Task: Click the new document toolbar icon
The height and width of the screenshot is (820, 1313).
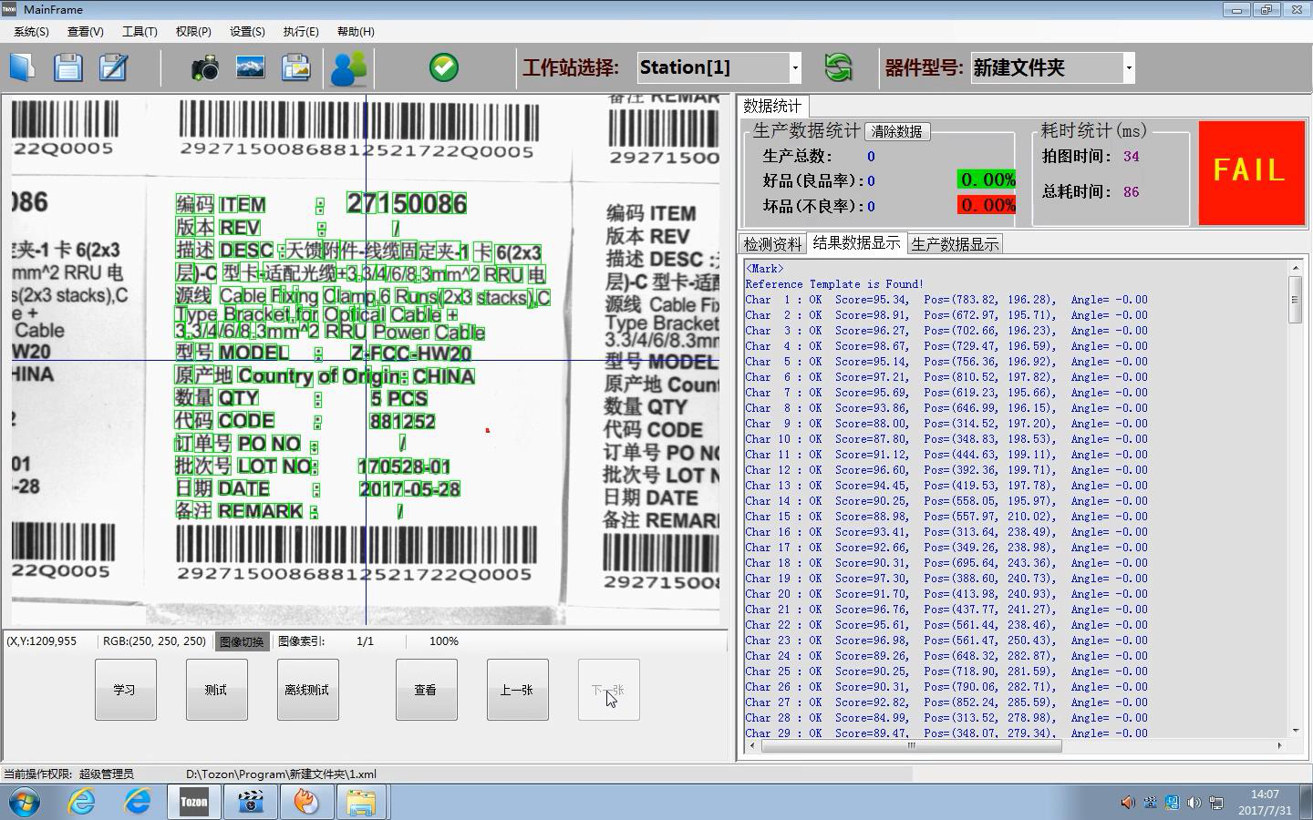Action: click(23, 67)
